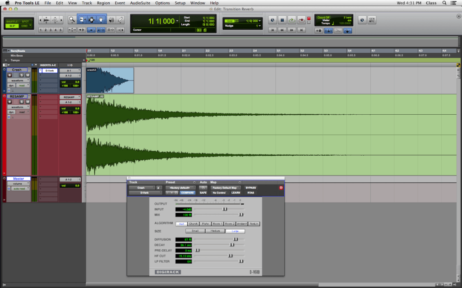462x288 pixels.
Task: Select the Church reverb algorithm
Action: click(193, 224)
